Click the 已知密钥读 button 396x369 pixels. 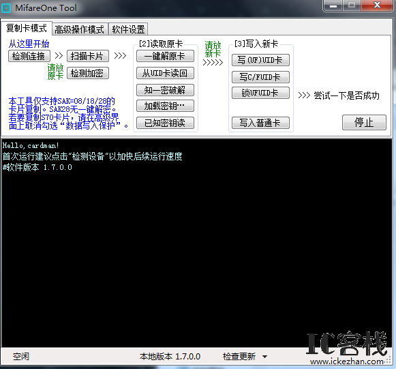pyautogui.click(x=165, y=123)
